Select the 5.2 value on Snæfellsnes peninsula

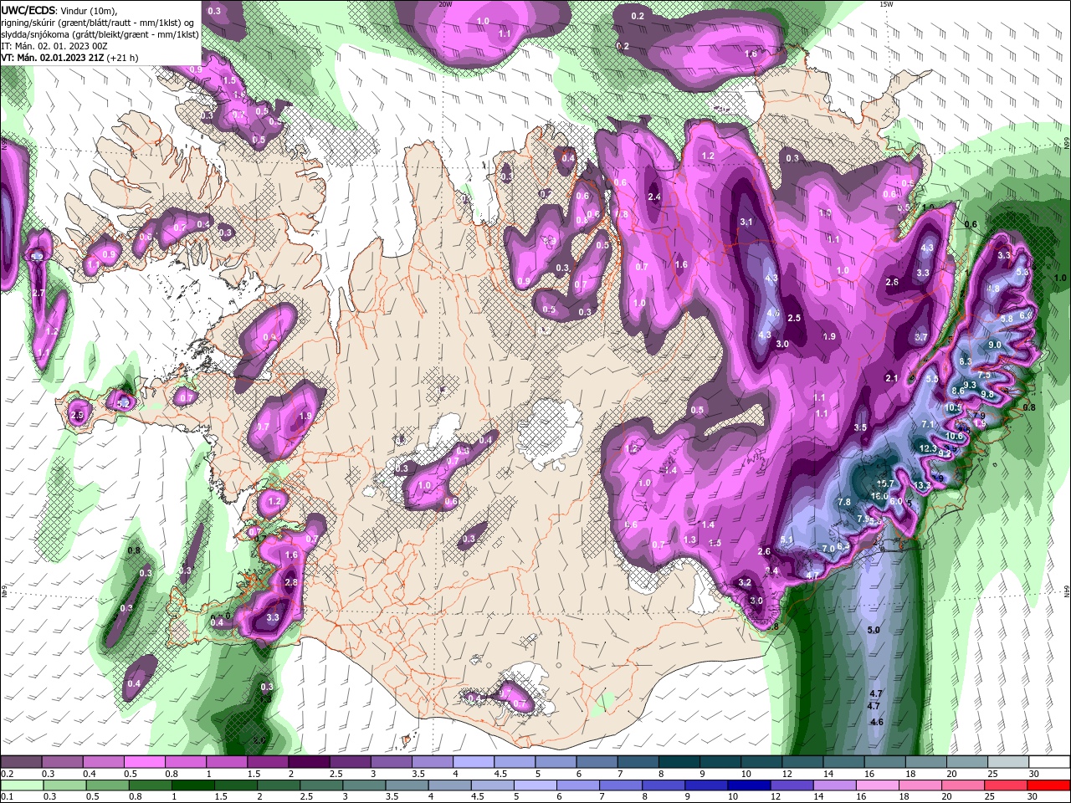124,403
